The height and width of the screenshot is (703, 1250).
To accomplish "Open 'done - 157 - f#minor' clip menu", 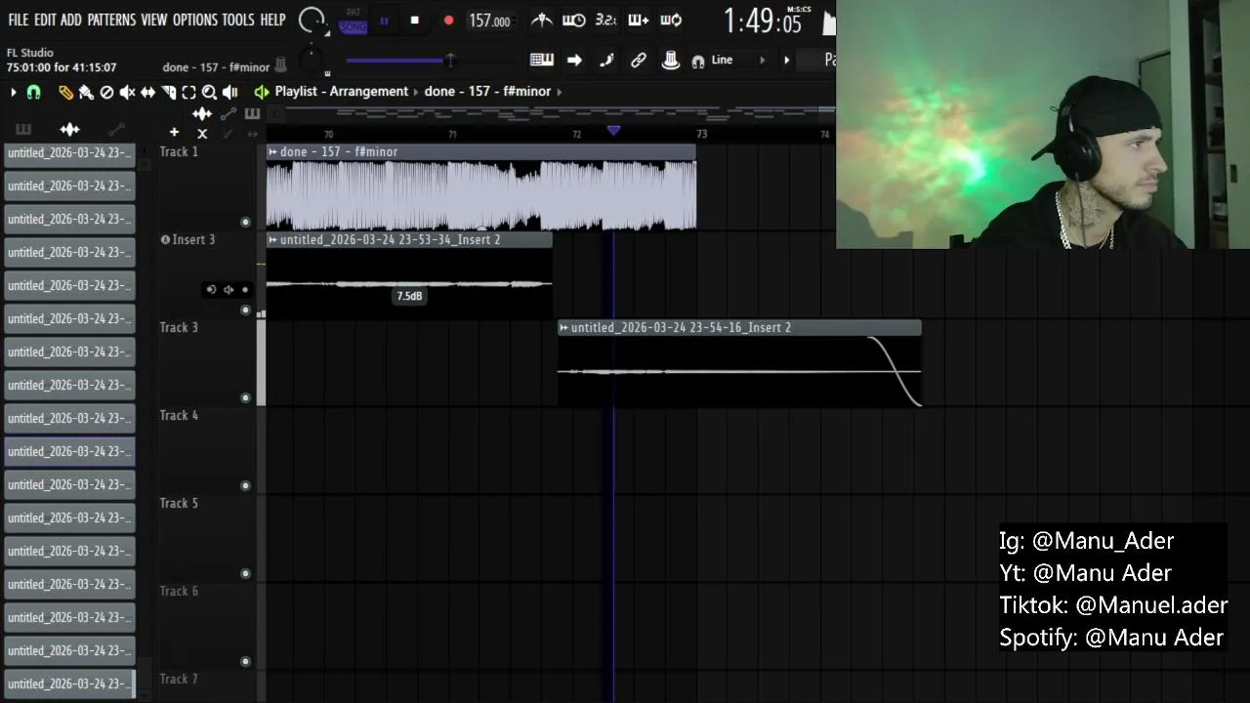I will [273, 152].
